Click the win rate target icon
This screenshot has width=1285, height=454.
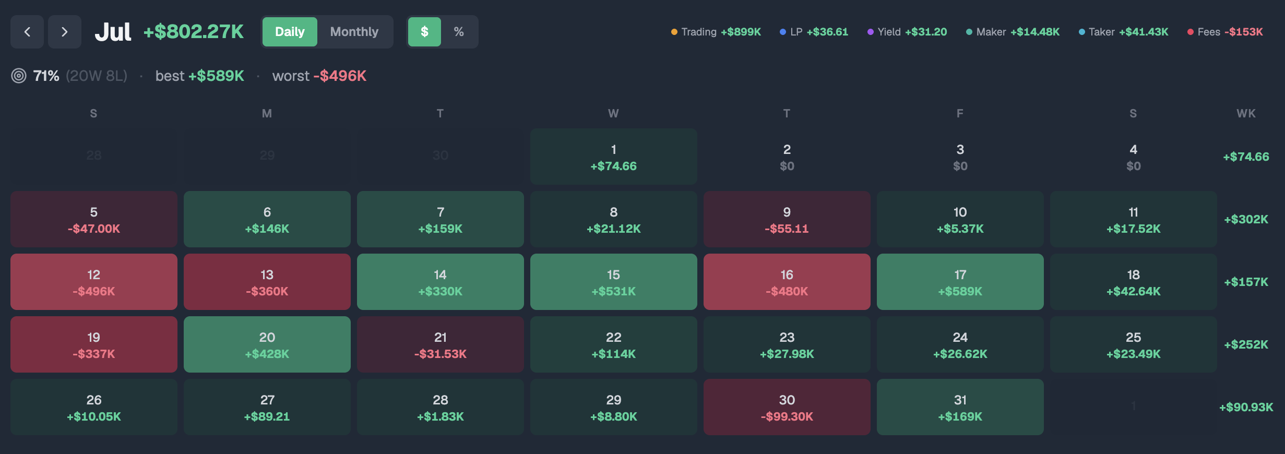19,76
